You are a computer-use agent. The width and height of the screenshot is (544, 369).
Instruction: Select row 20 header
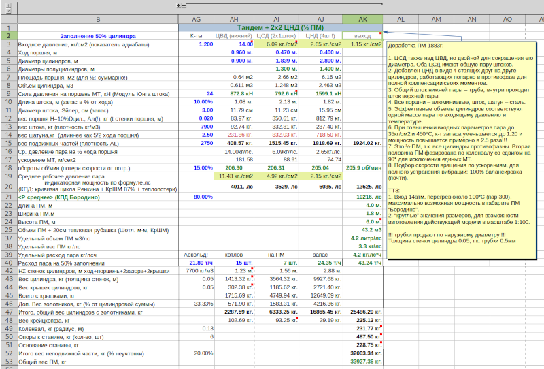pos(9,187)
